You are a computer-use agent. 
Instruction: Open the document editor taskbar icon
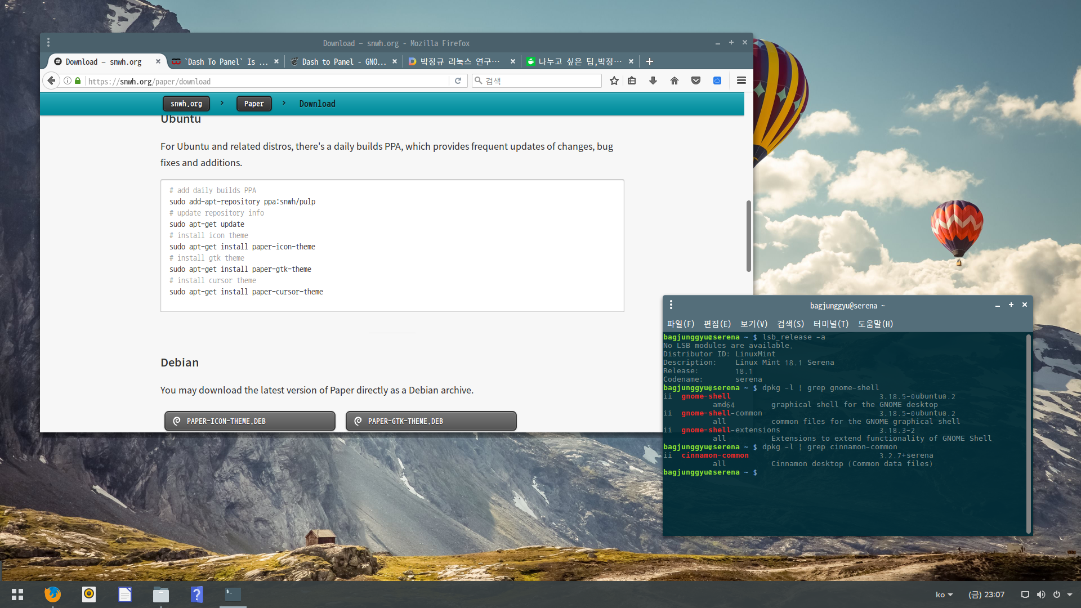(x=125, y=594)
